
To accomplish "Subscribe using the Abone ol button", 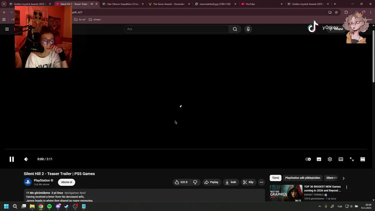I will point(67,182).
